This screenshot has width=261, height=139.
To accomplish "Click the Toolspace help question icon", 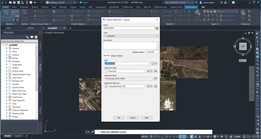I will [36, 37].
